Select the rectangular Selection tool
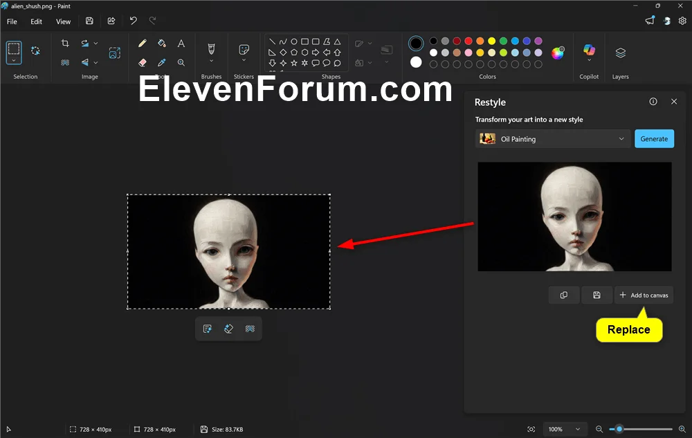692x438 pixels. 14,48
